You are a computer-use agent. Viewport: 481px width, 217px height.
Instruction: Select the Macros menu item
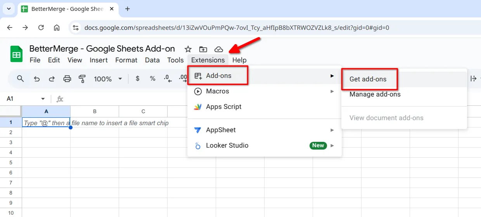[264, 91]
